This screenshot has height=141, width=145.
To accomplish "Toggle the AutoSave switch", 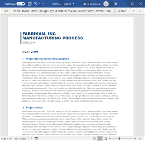I will click(x=21, y=4).
